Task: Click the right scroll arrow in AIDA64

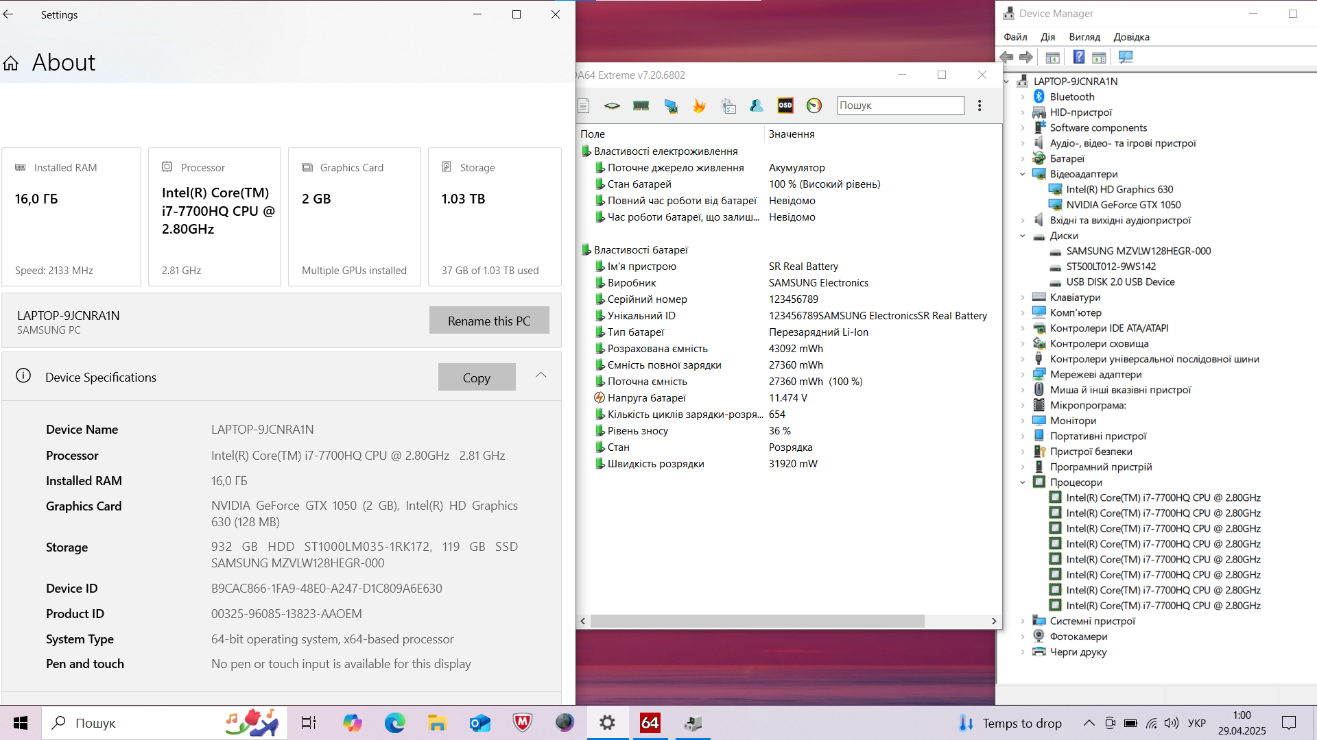Action: (994, 621)
